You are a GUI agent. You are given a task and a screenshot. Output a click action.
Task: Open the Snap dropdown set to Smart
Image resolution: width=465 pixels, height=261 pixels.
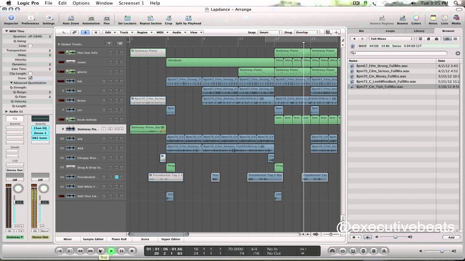[x=269, y=32]
